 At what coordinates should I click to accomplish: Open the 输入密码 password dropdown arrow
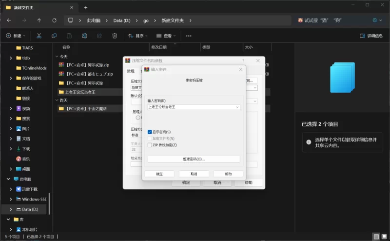coord(237,107)
